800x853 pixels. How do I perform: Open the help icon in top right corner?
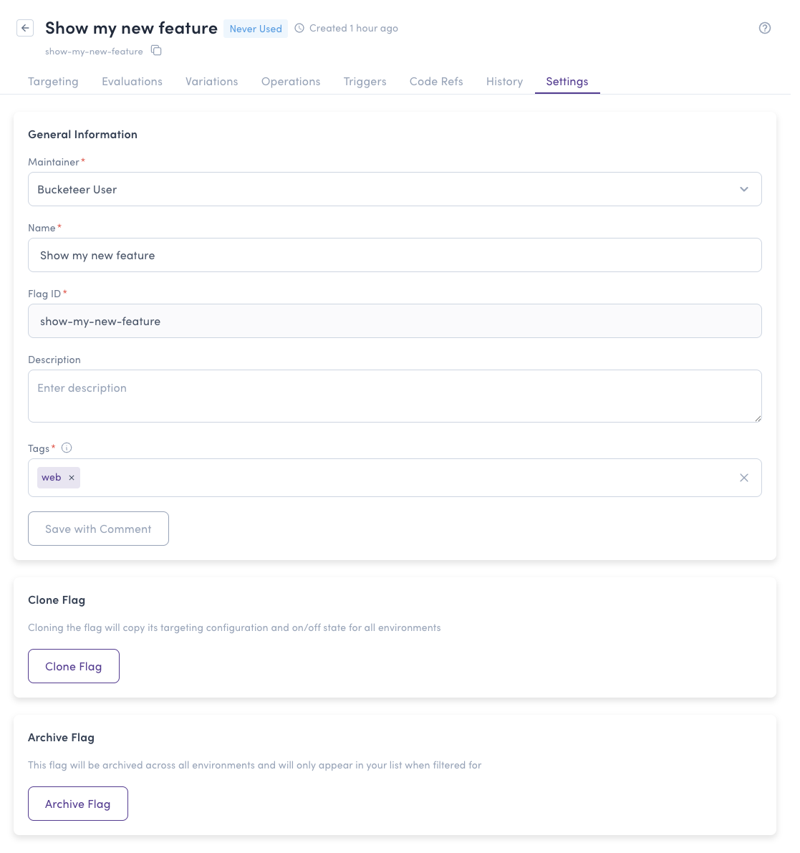765,28
